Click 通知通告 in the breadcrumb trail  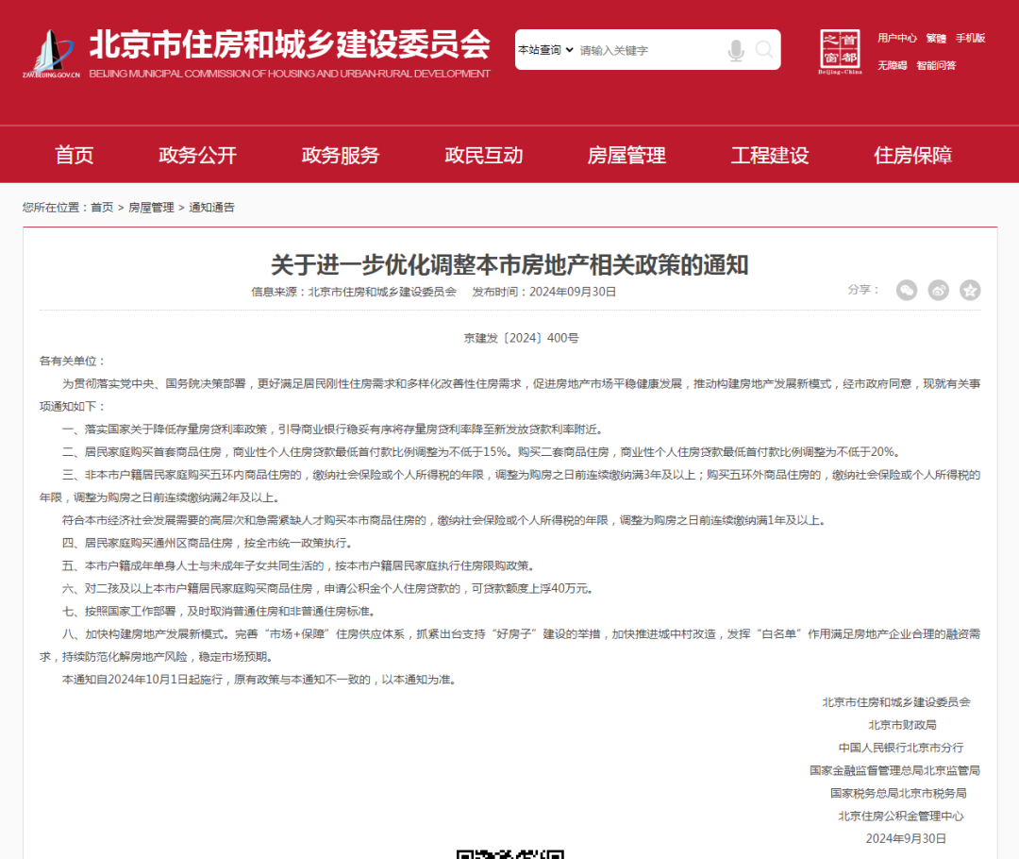[212, 208]
